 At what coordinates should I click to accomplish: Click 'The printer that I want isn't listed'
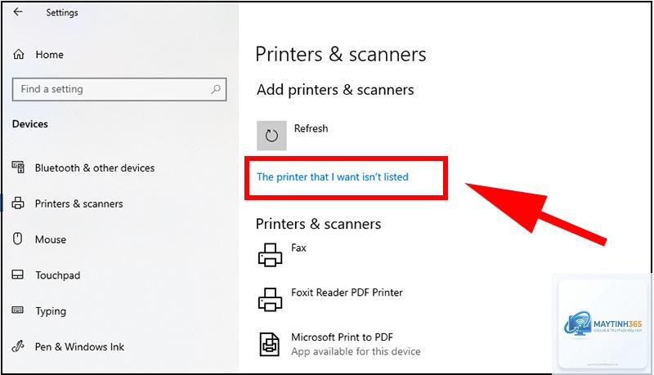pyautogui.click(x=333, y=177)
